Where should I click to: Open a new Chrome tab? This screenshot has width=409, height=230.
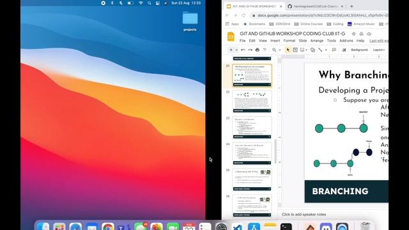pyautogui.click(x=351, y=6)
